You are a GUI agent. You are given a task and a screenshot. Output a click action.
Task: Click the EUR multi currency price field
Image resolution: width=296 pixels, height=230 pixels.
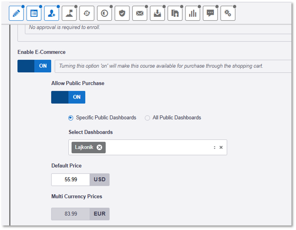(71, 214)
